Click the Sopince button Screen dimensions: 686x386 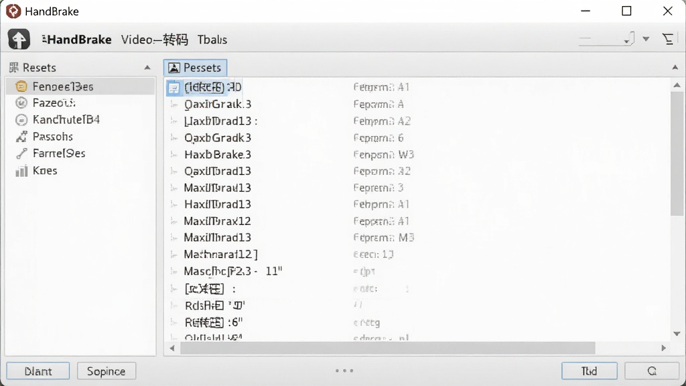click(x=107, y=371)
